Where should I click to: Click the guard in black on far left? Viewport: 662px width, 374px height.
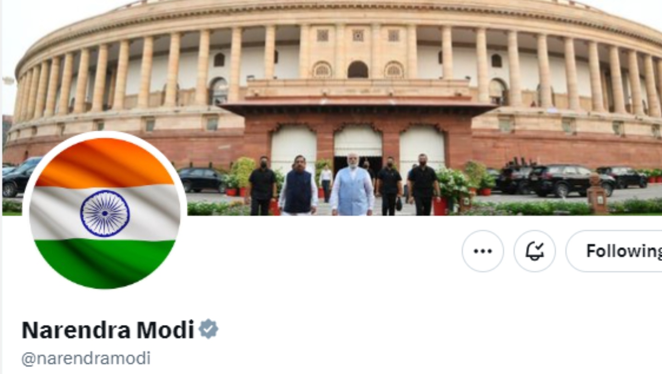pos(262,186)
